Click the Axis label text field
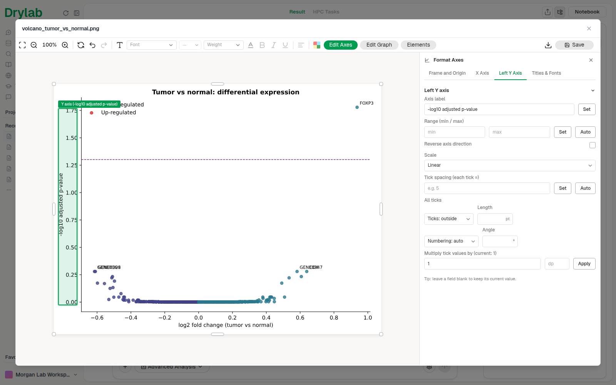The width and height of the screenshot is (616, 385). click(499, 109)
